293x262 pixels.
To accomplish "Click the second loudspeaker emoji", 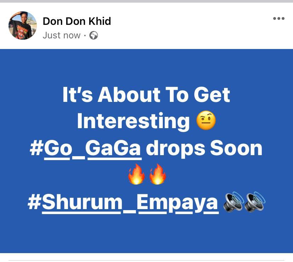I will 255,202.
